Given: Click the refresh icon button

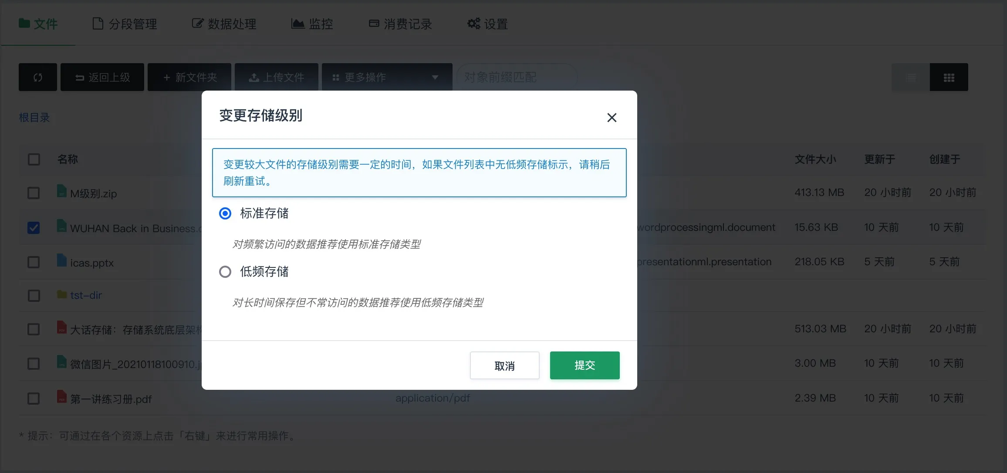Looking at the screenshot, I should tap(38, 77).
